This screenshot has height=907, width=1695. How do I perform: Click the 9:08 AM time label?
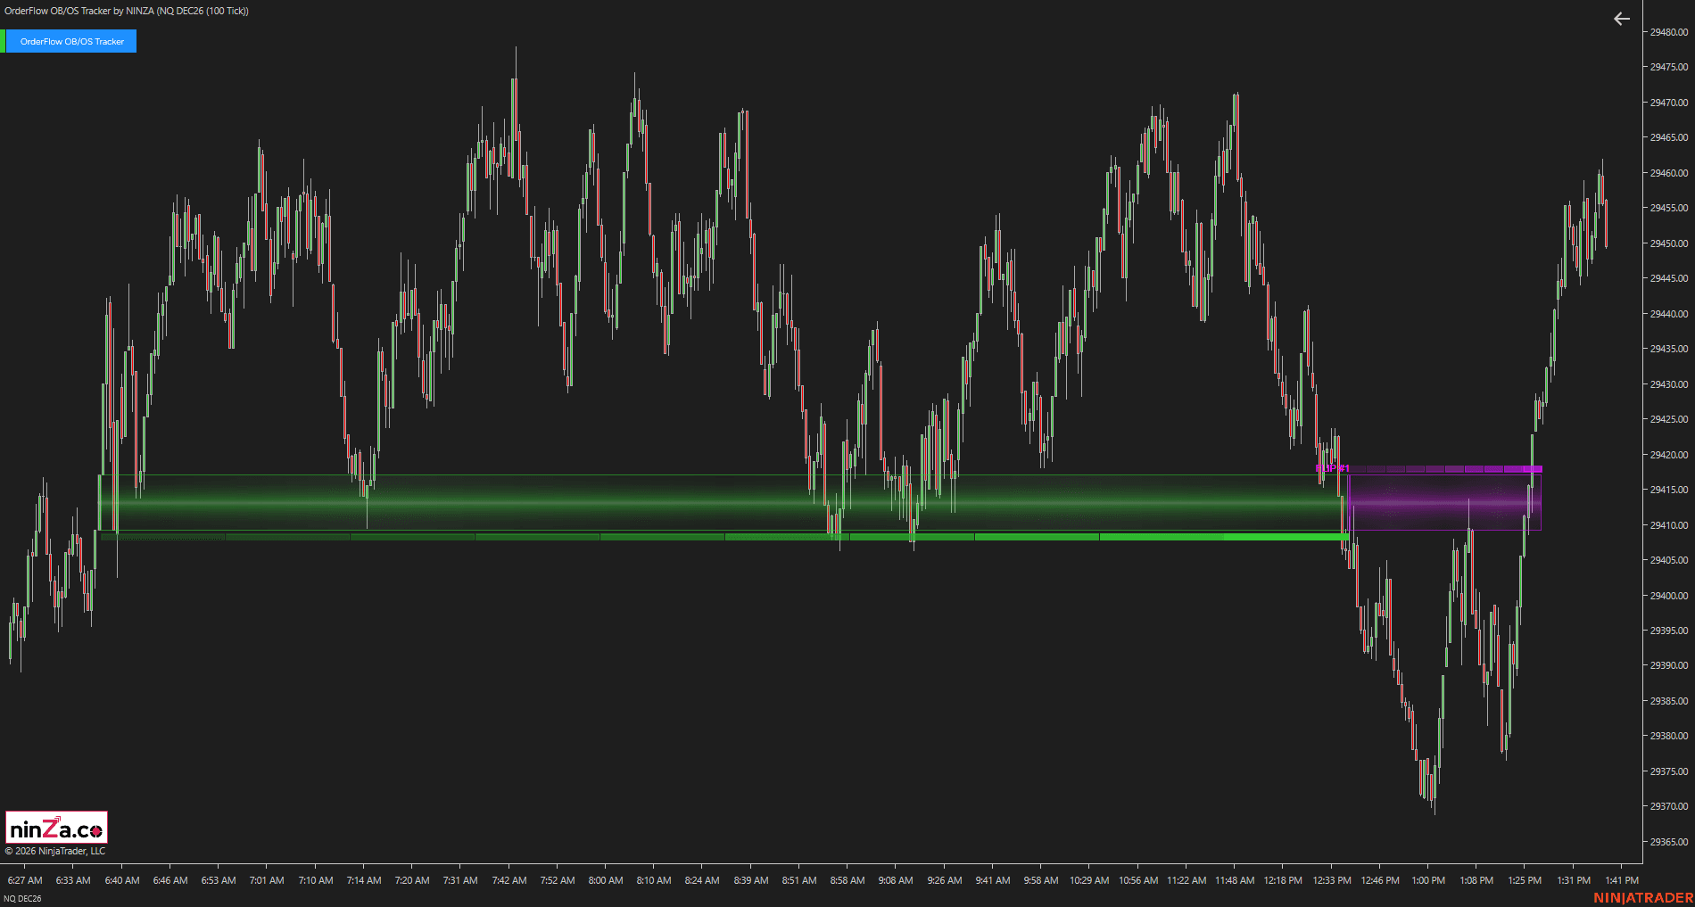pos(896,880)
